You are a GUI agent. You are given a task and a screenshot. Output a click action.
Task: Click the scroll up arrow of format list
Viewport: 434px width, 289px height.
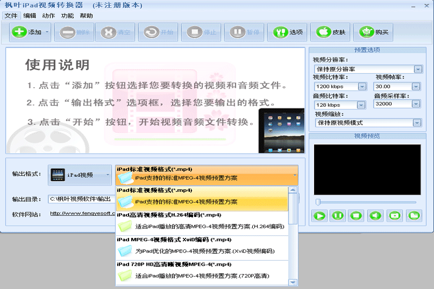pos(293,190)
